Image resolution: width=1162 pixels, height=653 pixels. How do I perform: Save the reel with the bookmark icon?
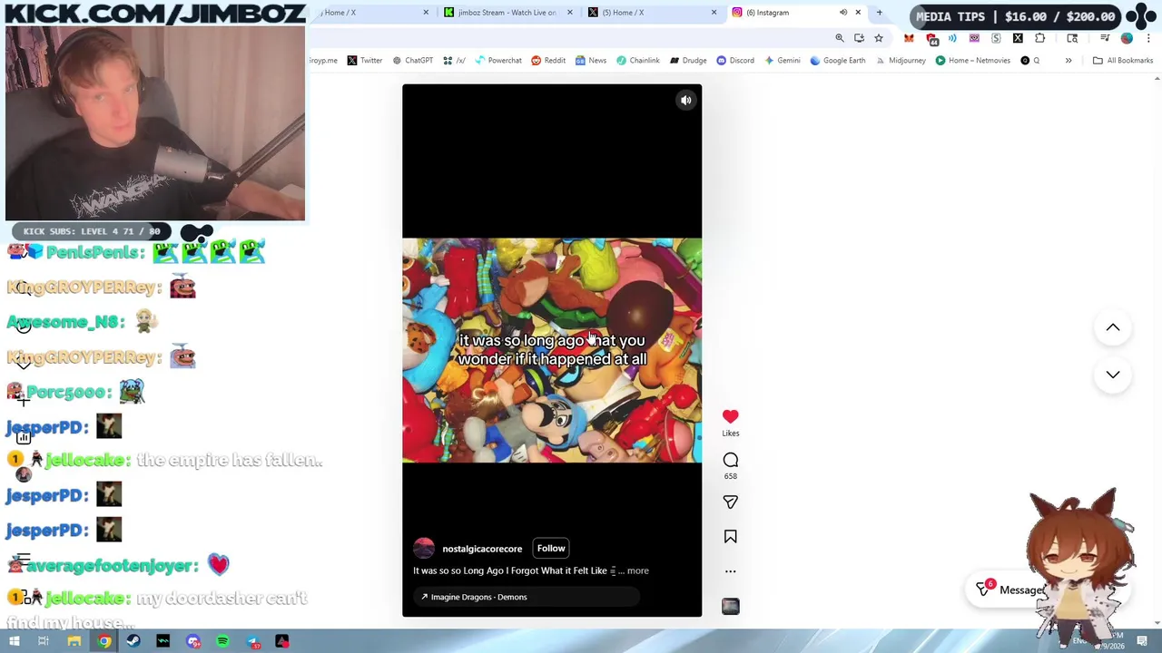[x=731, y=537]
